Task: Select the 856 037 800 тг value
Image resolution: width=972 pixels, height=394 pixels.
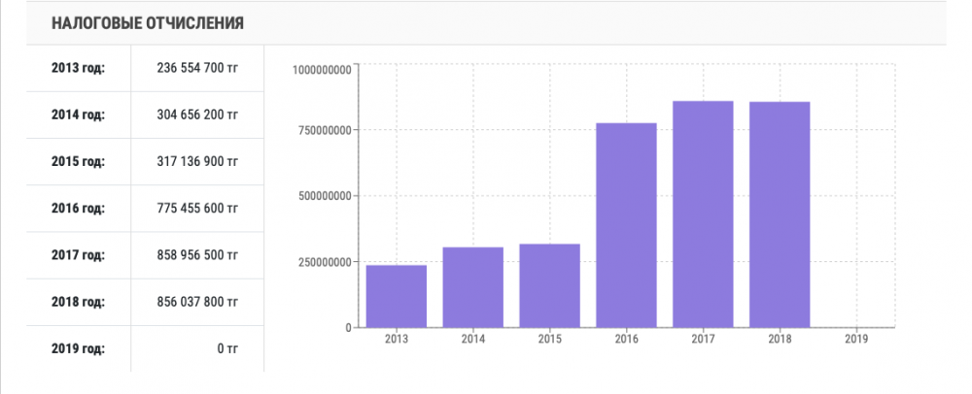Action: [197, 301]
